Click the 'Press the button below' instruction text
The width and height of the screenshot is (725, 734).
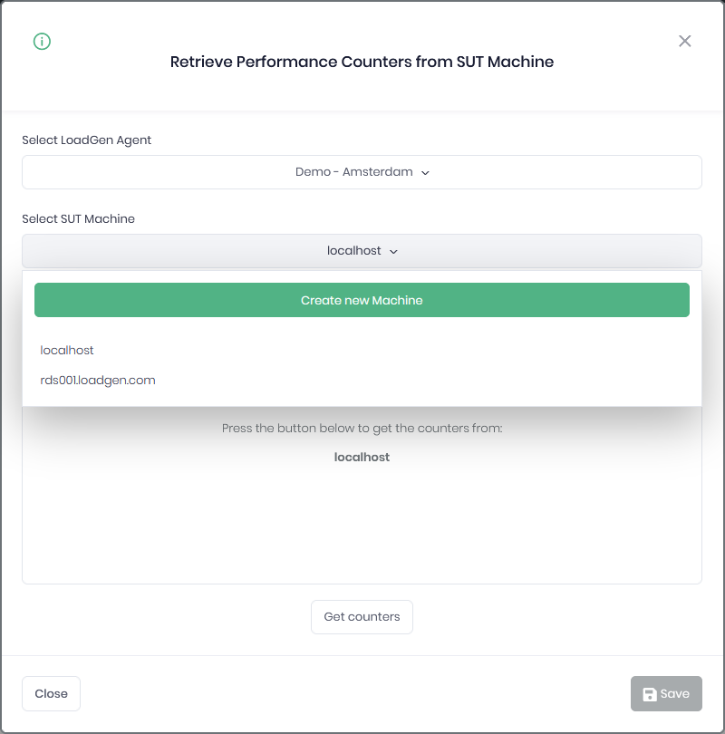tap(362, 428)
